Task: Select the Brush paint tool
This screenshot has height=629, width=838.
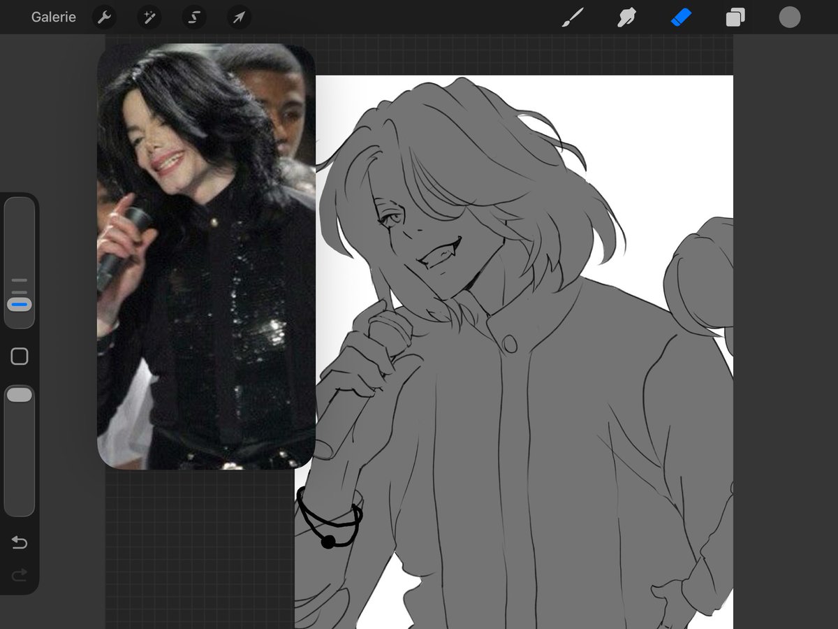Action: 573,17
